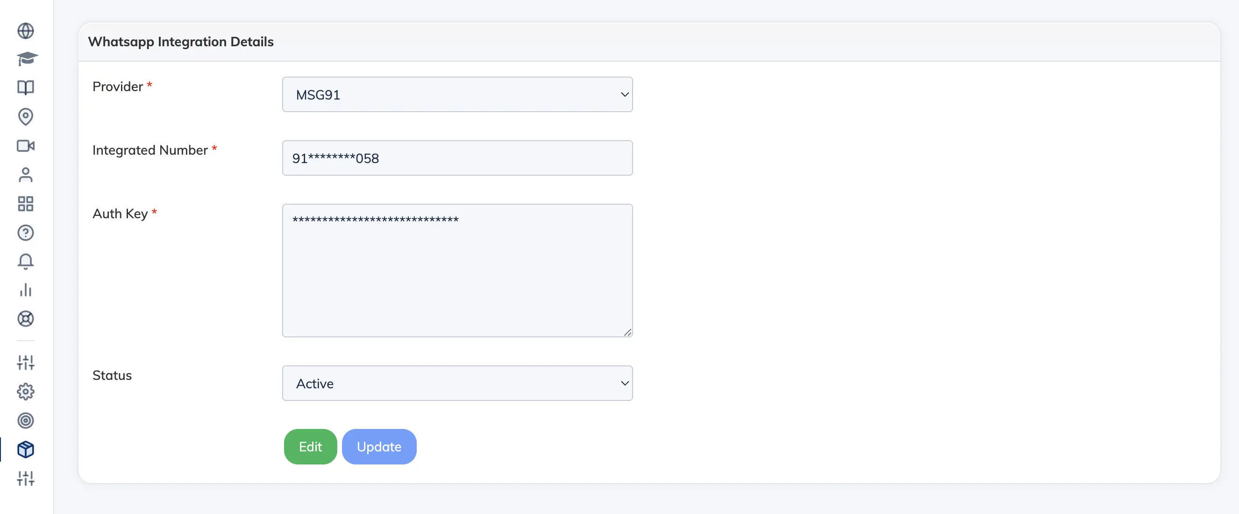Screen dimensions: 1239x514
Task: Open the location pin sidebar icon
Action: 26,116
